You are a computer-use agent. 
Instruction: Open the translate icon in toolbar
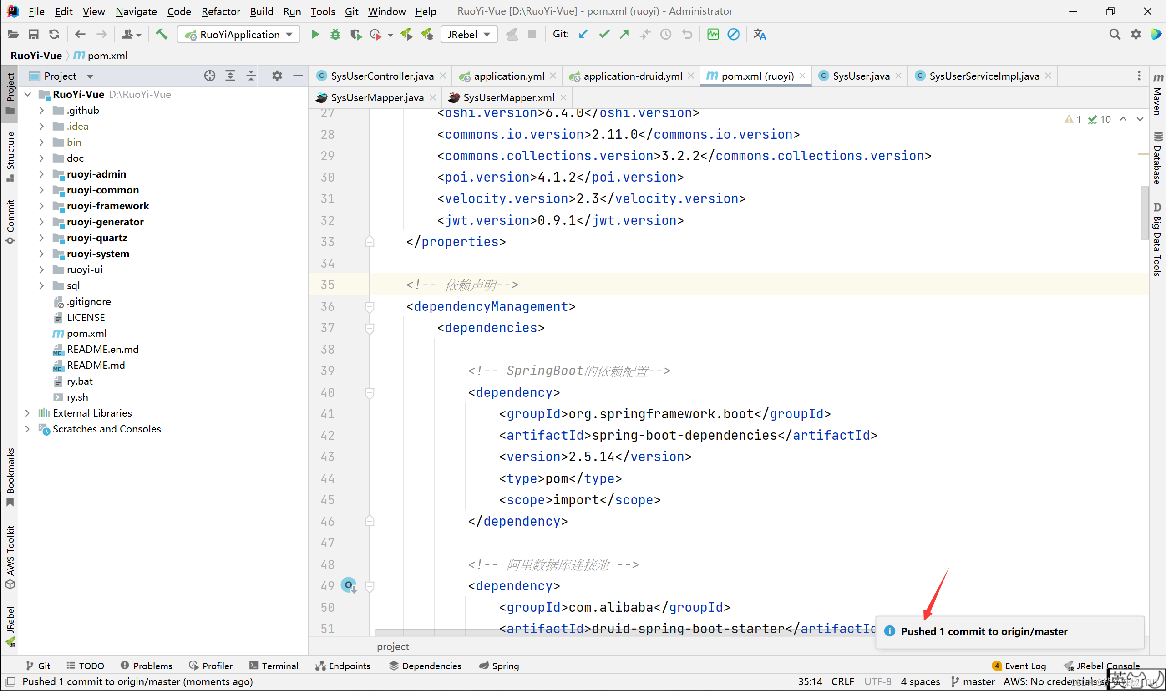[760, 35]
